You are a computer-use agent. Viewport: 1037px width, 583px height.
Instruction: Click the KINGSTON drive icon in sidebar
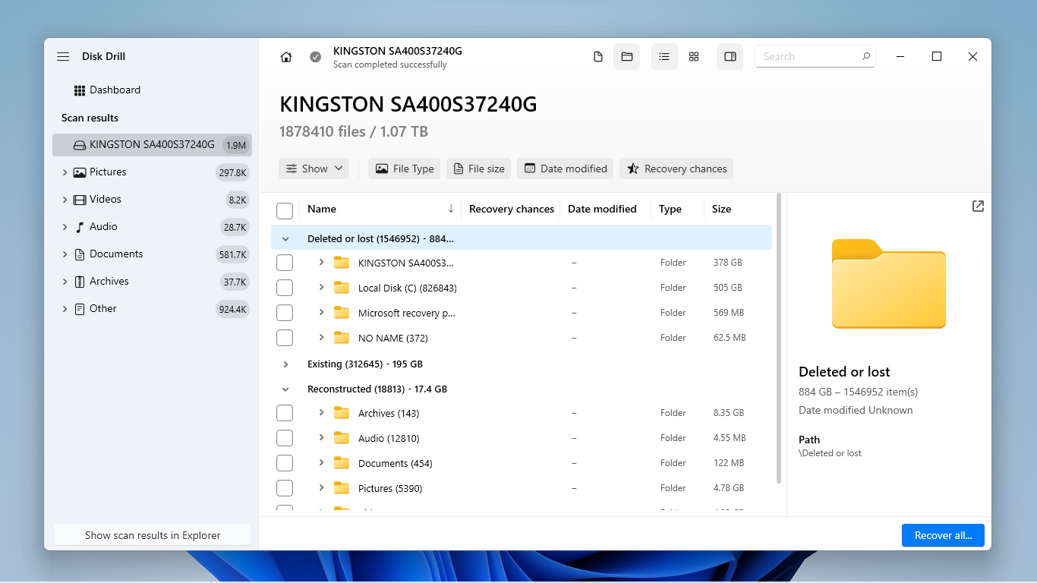(80, 145)
